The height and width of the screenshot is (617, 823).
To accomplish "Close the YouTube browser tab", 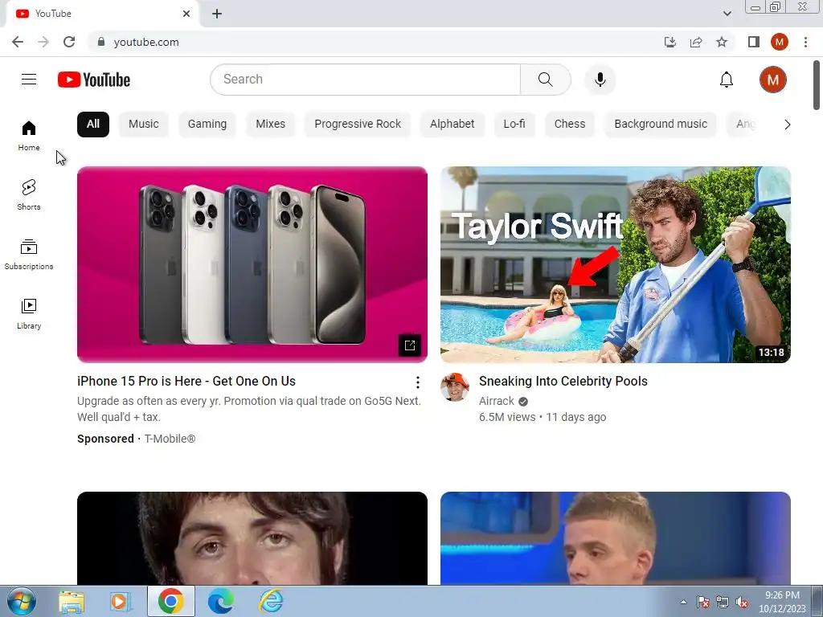I will (186, 14).
